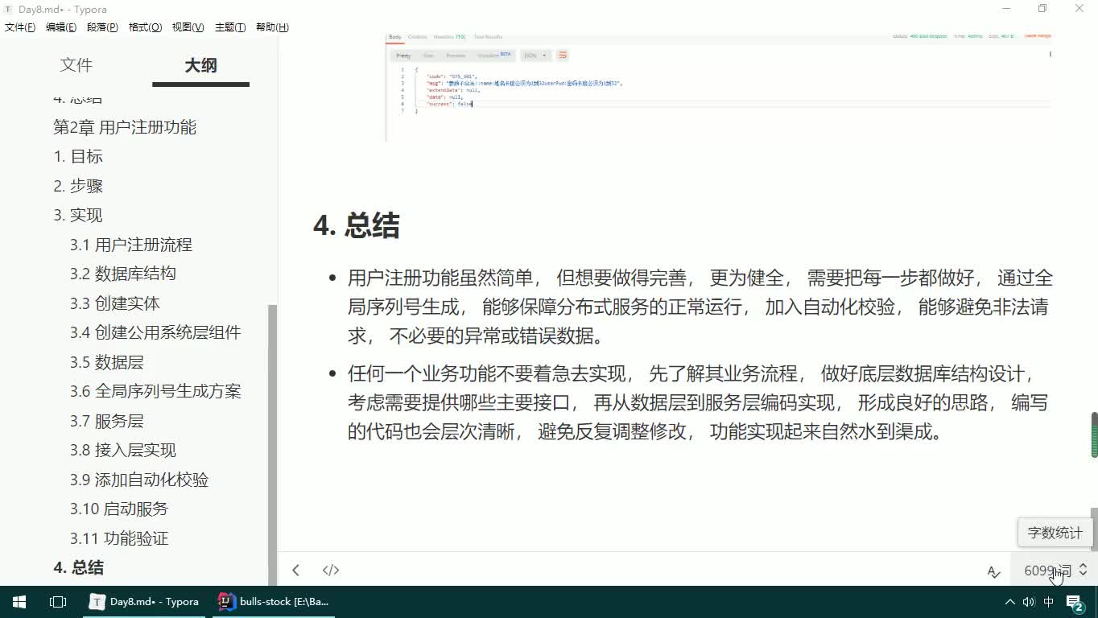Restore the Typora window size
The height and width of the screenshot is (618, 1098).
pos(1042,9)
